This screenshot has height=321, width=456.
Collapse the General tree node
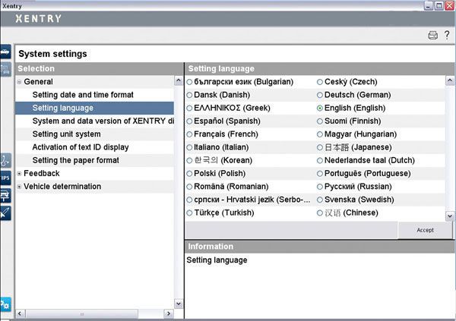click(x=19, y=82)
